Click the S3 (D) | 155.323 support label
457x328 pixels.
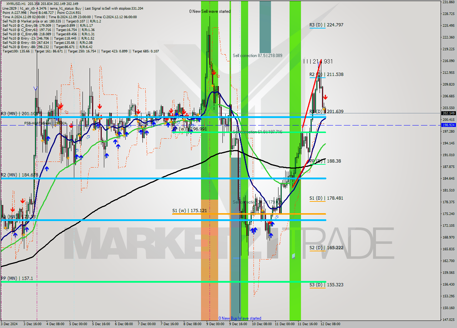(x=326, y=285)
